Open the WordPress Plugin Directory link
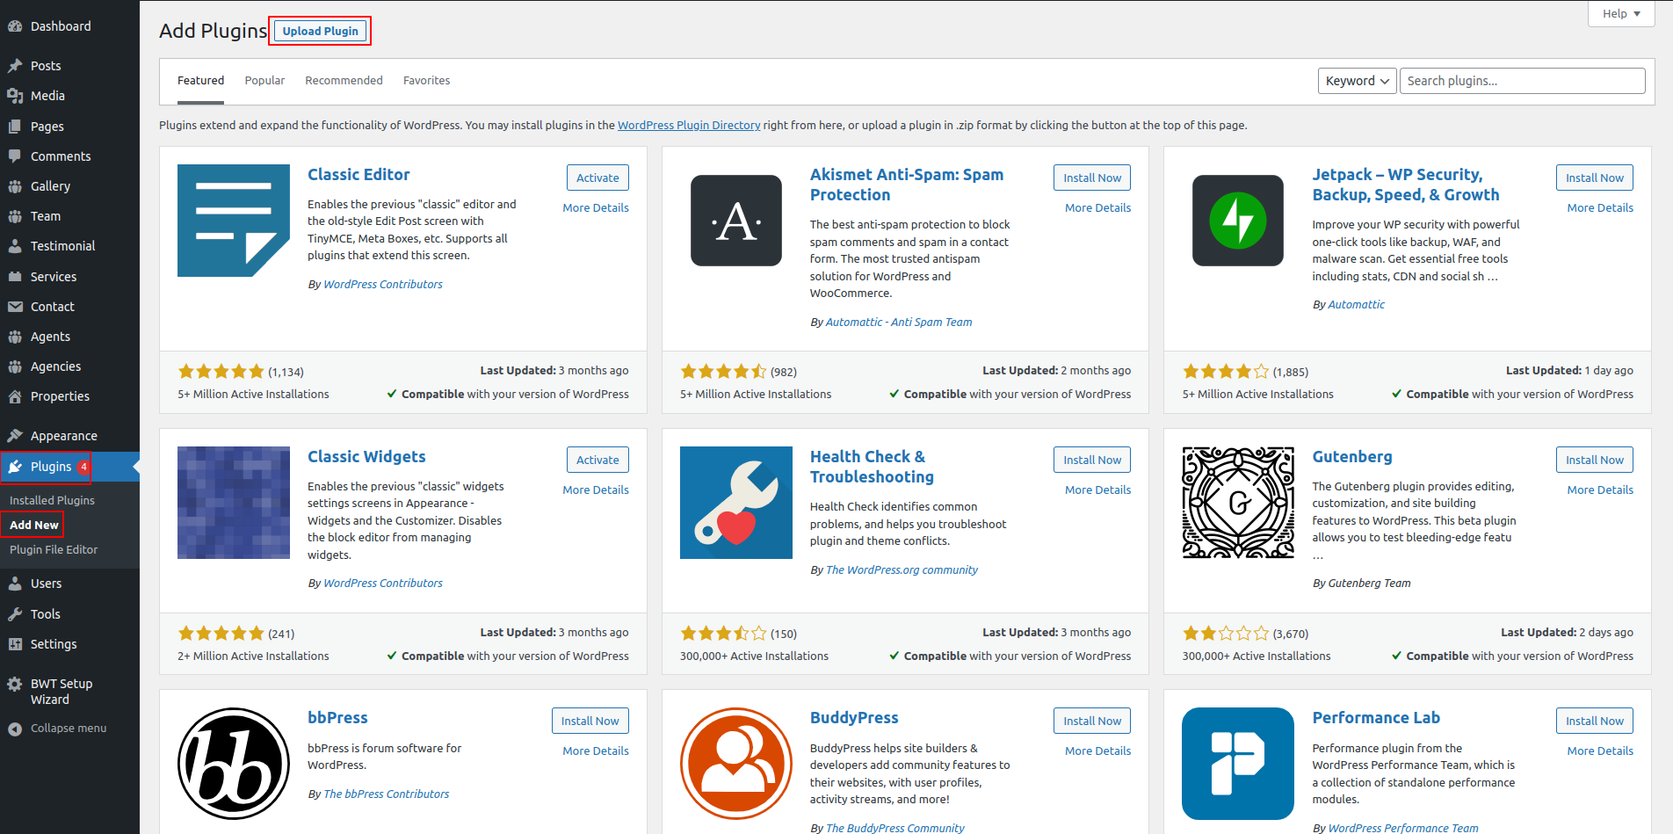This screenshot has width=1673, height=834. (x=689, y=126)
